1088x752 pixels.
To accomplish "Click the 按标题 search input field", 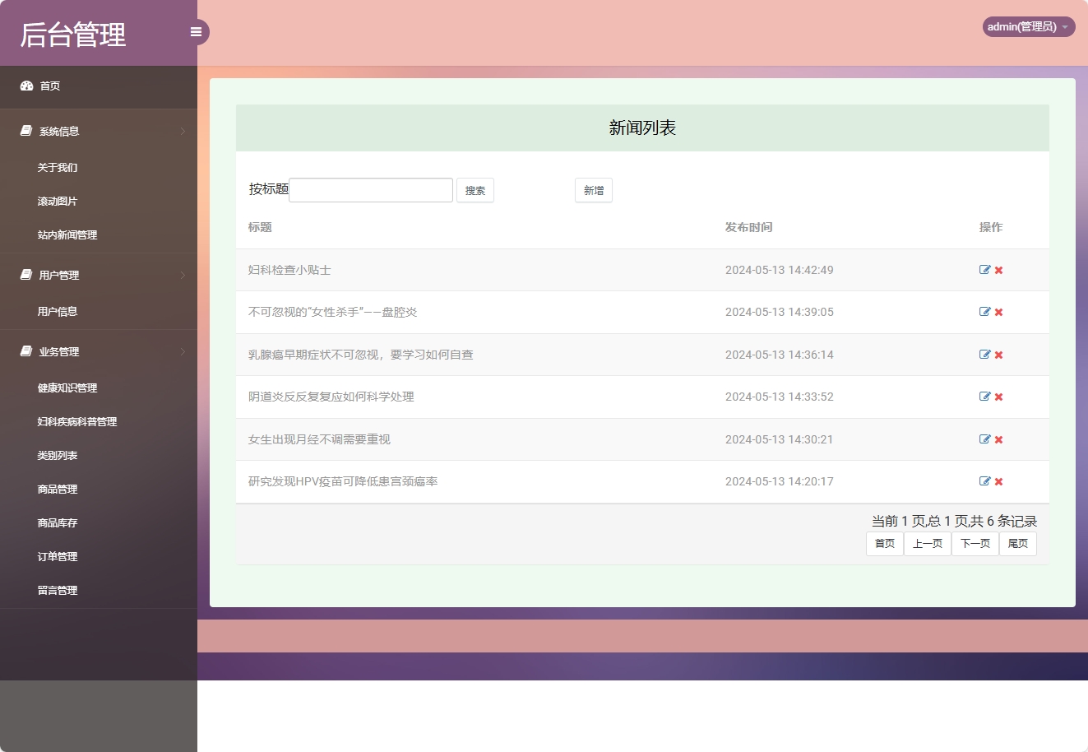I will coord(370,190).
